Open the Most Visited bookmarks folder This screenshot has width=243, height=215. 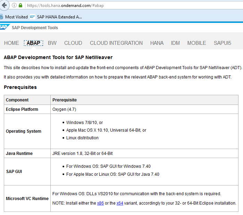(x=14, y=17)
